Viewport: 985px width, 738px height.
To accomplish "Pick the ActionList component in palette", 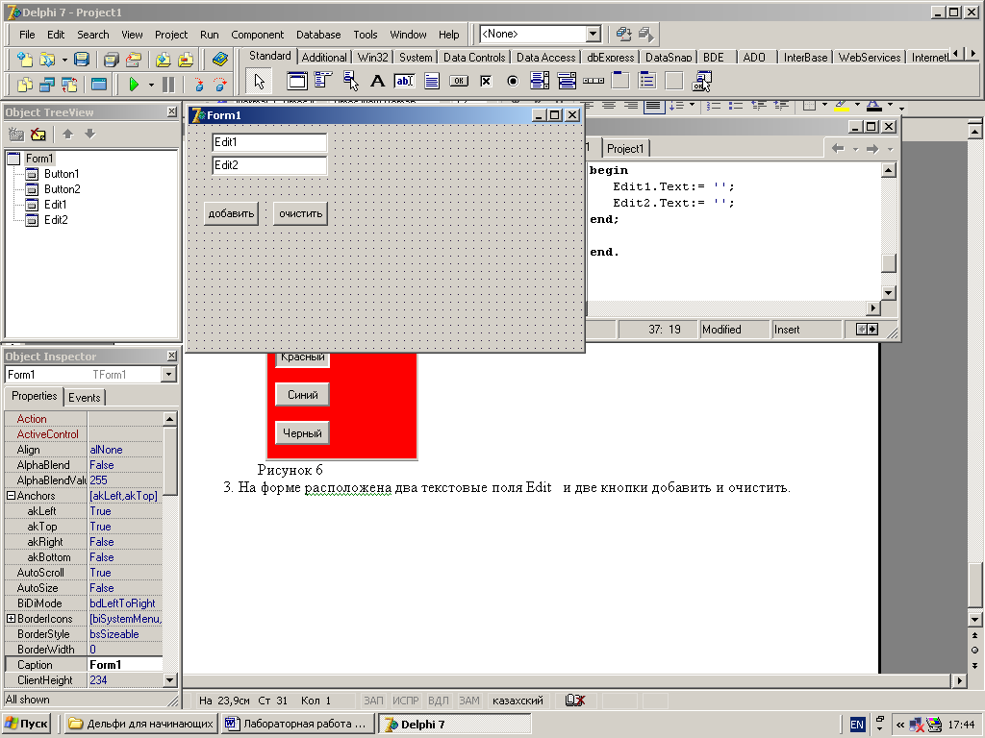I will (701, 81).
